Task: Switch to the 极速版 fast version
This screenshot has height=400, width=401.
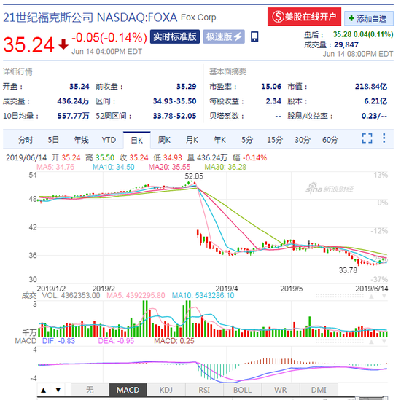Action: pos(224,36)
